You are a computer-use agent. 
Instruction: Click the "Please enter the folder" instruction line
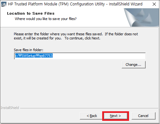point(76,34)
